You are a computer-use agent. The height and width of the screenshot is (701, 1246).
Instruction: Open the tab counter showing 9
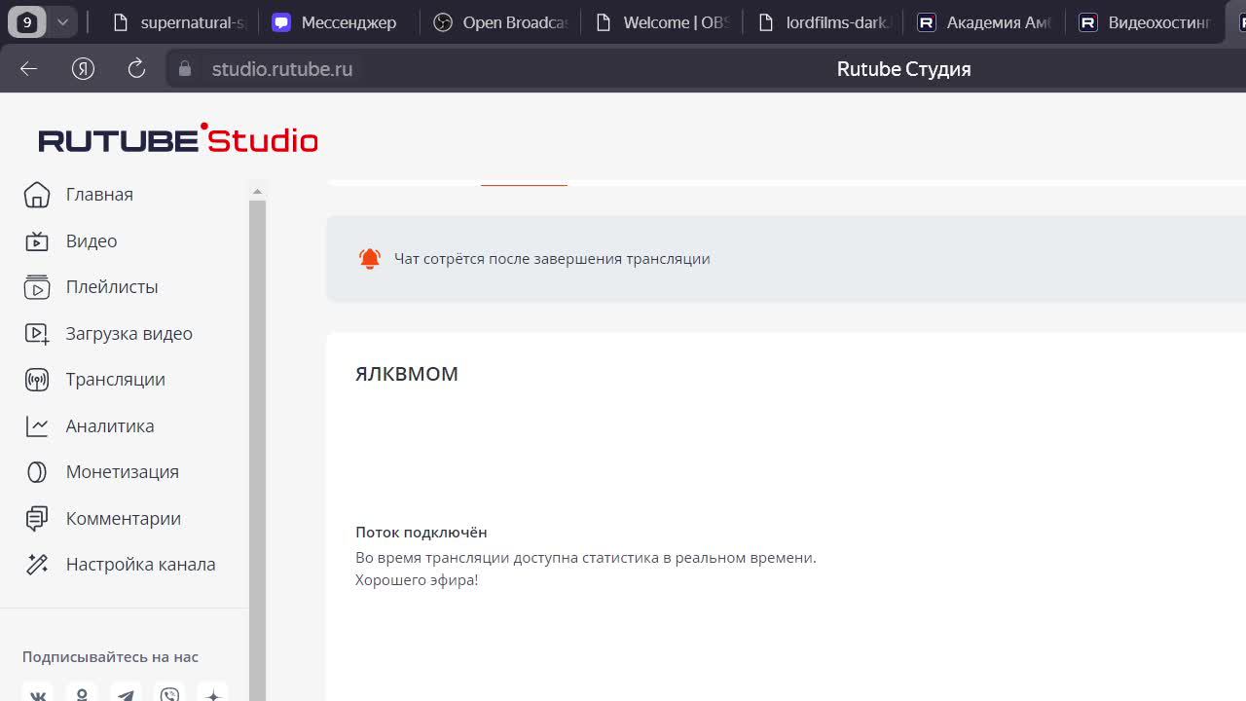(x=27, y=21)
